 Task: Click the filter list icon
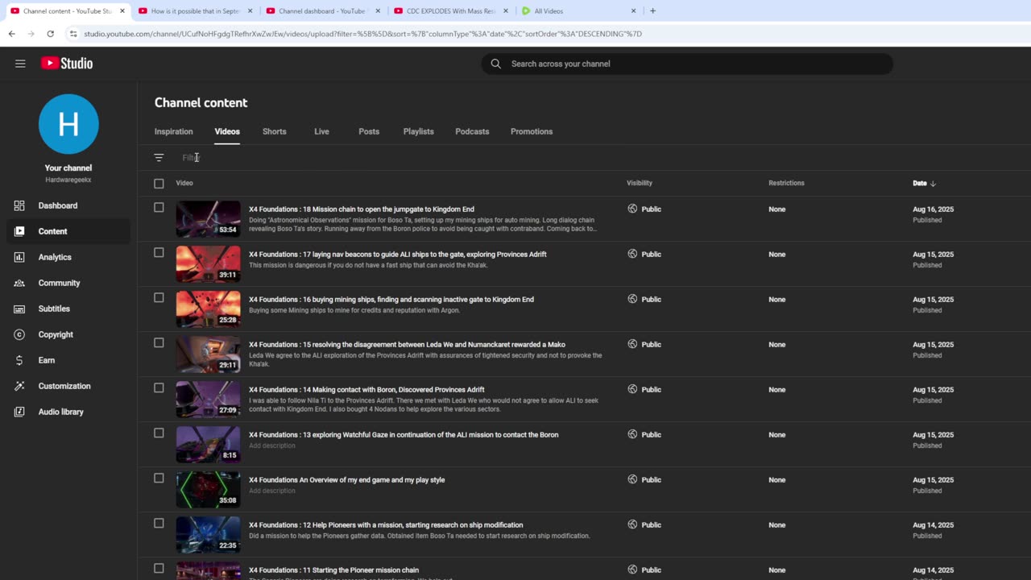(159, 158)
